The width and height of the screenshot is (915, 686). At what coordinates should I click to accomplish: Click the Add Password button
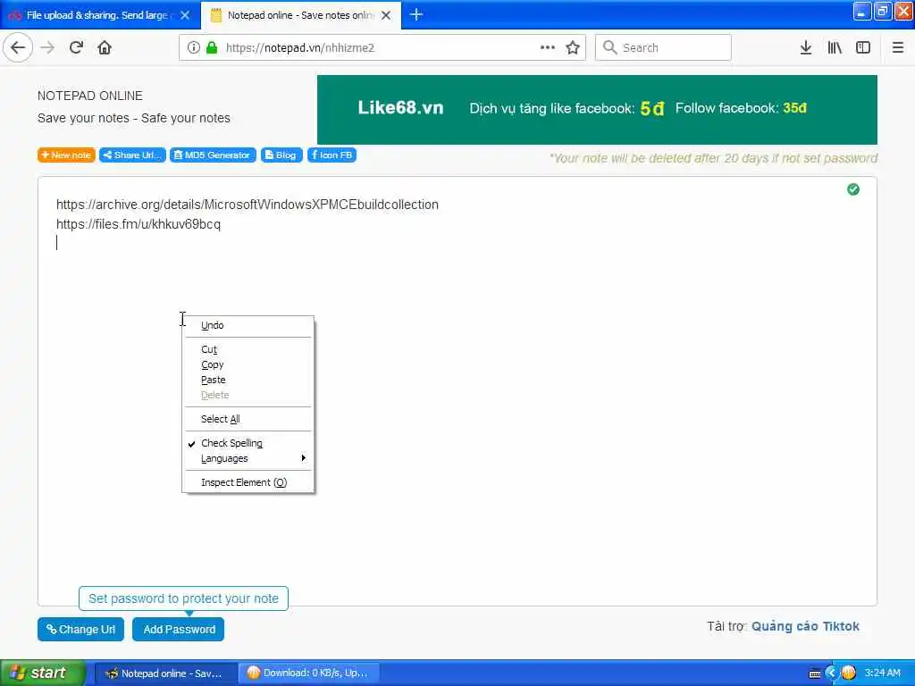(178, 630)
